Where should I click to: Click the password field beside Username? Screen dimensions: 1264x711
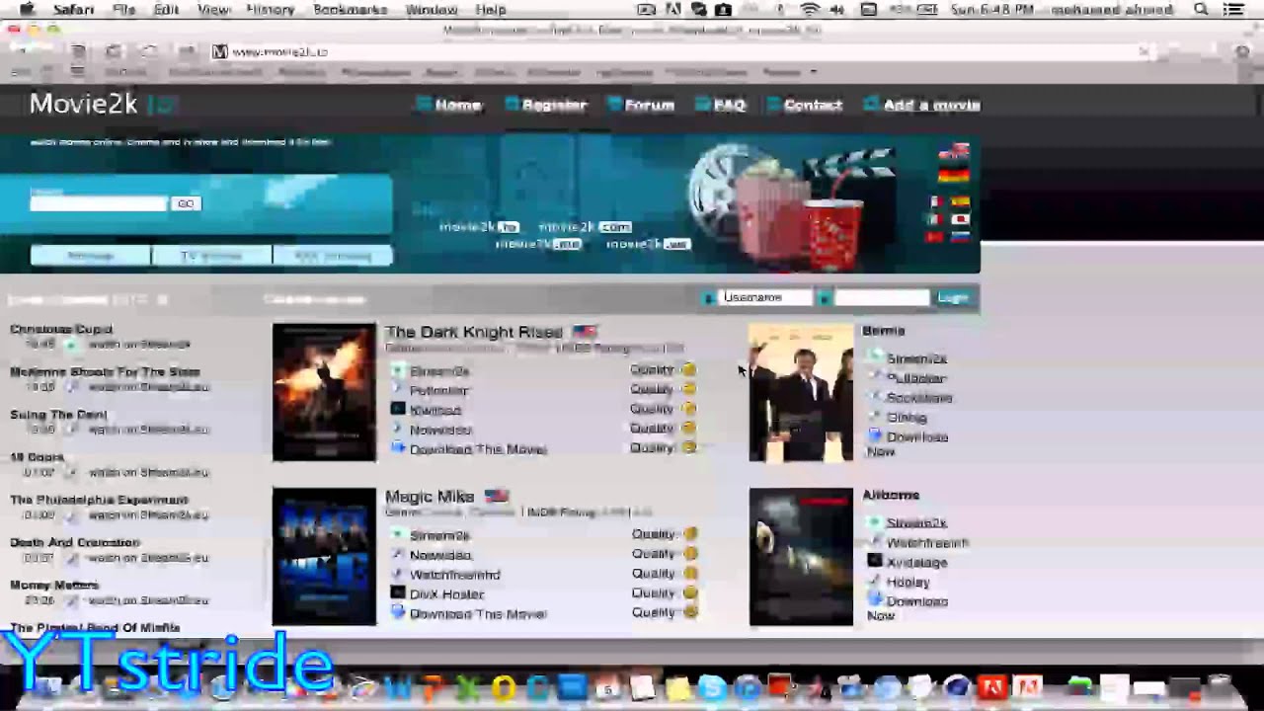tap(882, 297)
